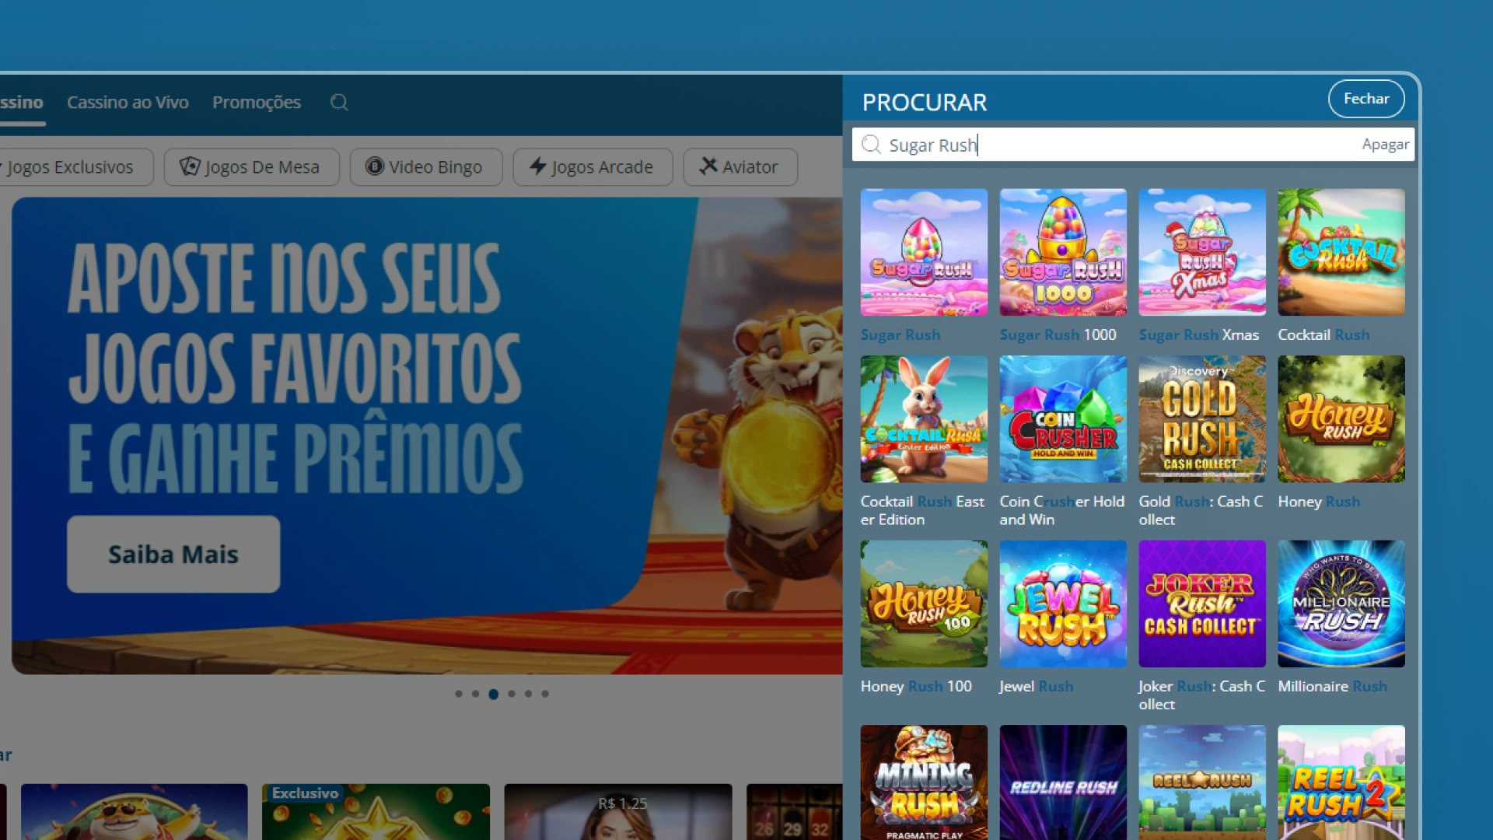Select Video Bingo category

point(426,167)
